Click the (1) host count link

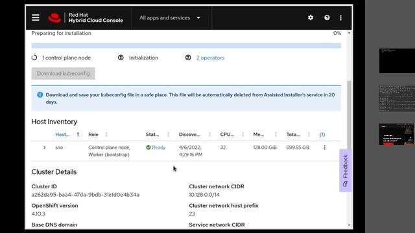coord(322,135)
